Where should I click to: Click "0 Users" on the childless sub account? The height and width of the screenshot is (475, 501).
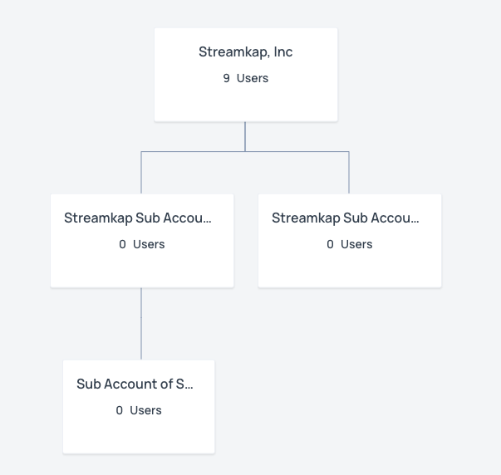[x=350, y=244]
